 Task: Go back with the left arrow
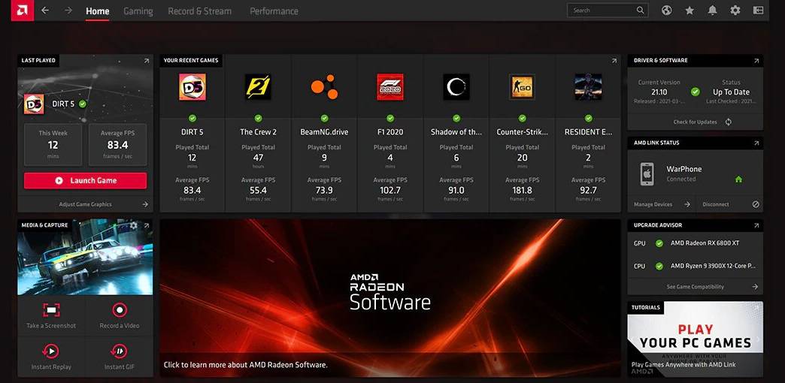point(46,11)
